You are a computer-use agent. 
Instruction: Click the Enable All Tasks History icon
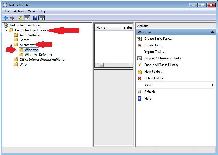pyautogui.click(x=139, y=65)
